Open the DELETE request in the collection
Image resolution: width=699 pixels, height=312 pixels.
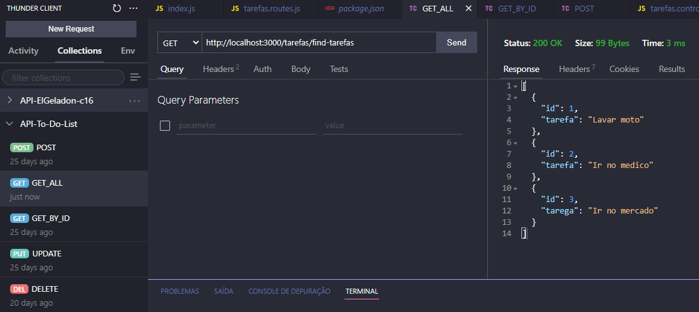(74, 295)
